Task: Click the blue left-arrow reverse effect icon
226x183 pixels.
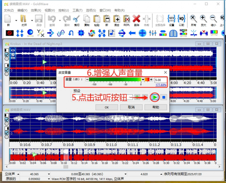Action: coord(132,33)
